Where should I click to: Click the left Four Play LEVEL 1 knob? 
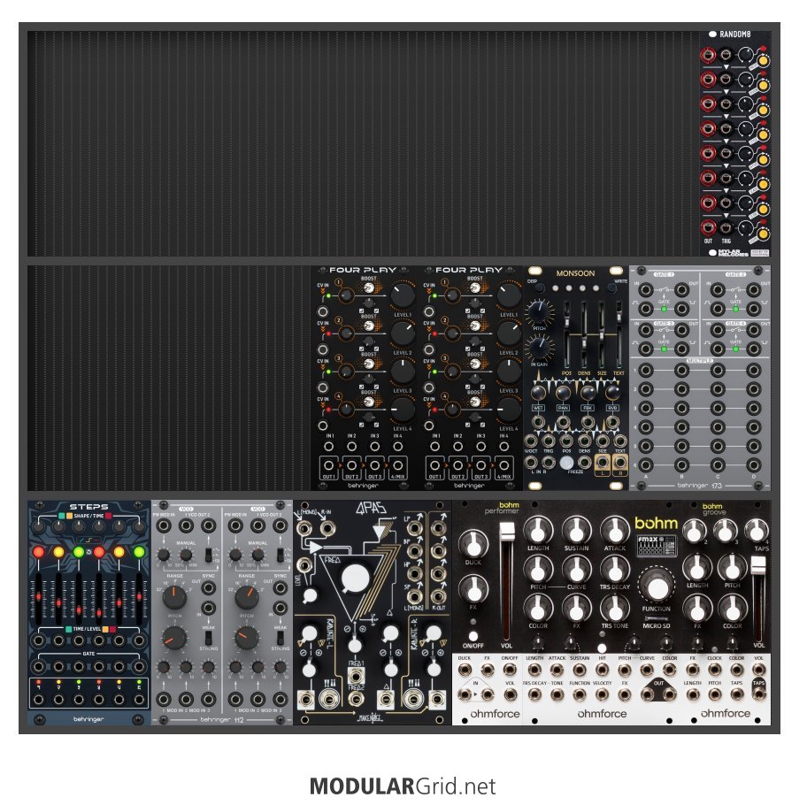pos(403,295)
